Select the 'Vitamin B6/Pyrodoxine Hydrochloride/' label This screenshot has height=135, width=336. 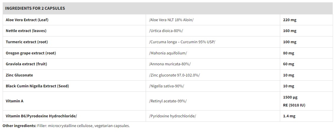41,116
